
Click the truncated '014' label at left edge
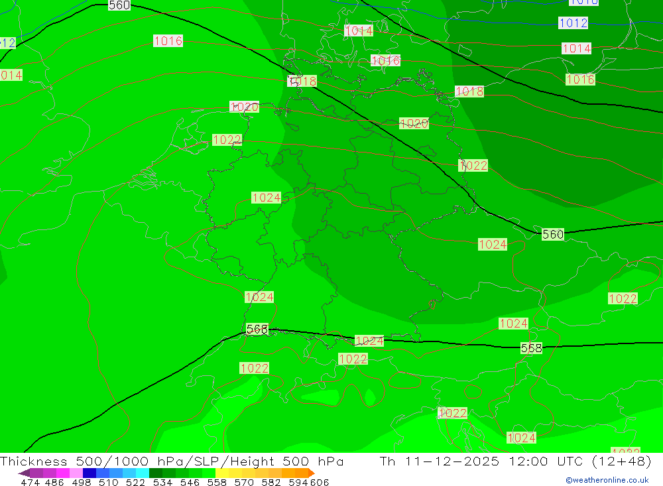[x=11, y=76]
